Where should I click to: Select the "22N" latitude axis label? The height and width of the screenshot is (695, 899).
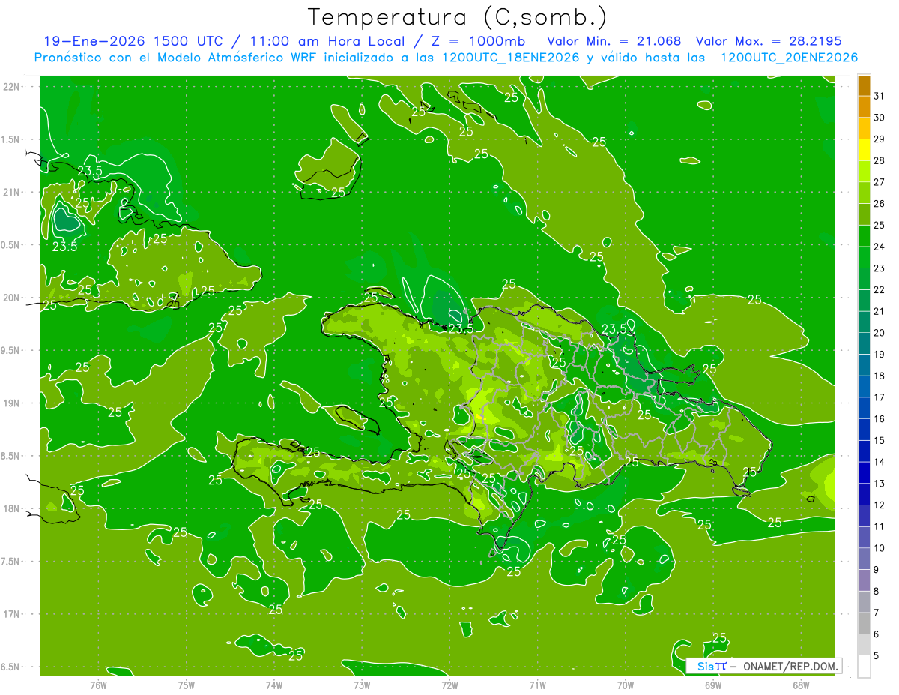pyautogui.click(x=10, y=87)
